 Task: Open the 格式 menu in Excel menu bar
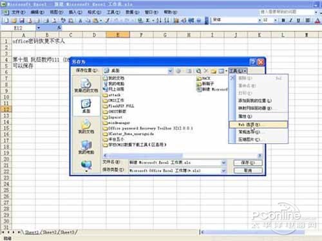tap(95, 12)
